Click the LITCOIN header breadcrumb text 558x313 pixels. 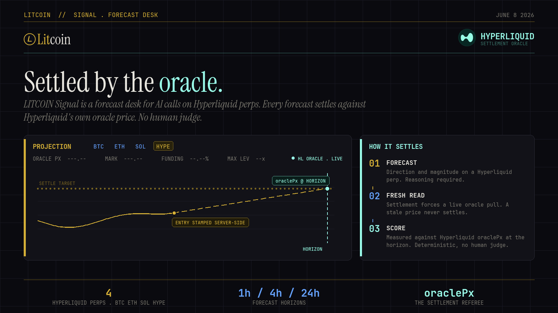pos(38,15)
